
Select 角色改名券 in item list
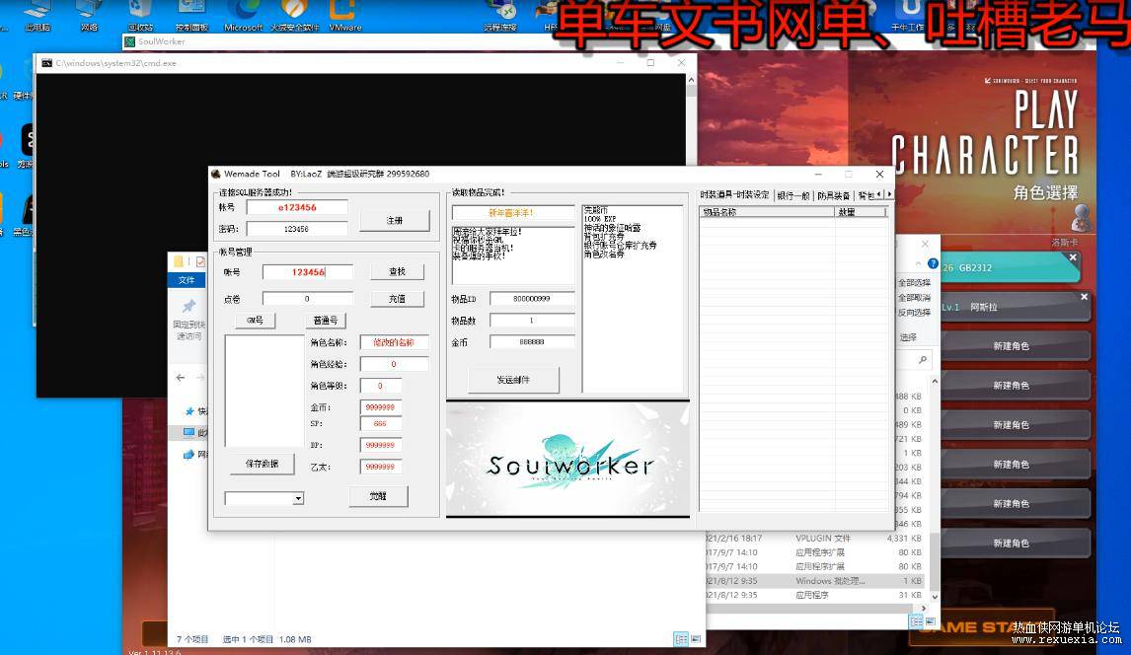click(604, 255)
